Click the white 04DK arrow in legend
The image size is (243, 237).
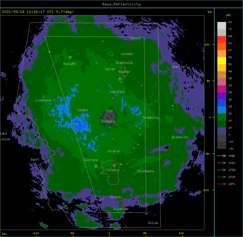point(222,156)
